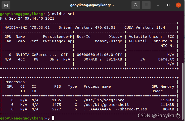The width and height of the screenshot is (185, 121).
Task: Open the hamburger menu
Action: 146,5
